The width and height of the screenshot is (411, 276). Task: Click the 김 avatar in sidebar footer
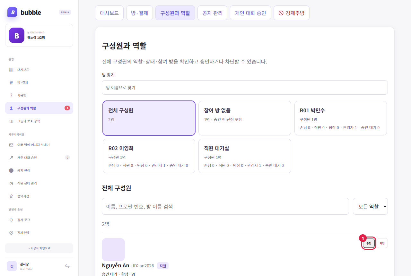pyautogui.click(x=12, y=266)
